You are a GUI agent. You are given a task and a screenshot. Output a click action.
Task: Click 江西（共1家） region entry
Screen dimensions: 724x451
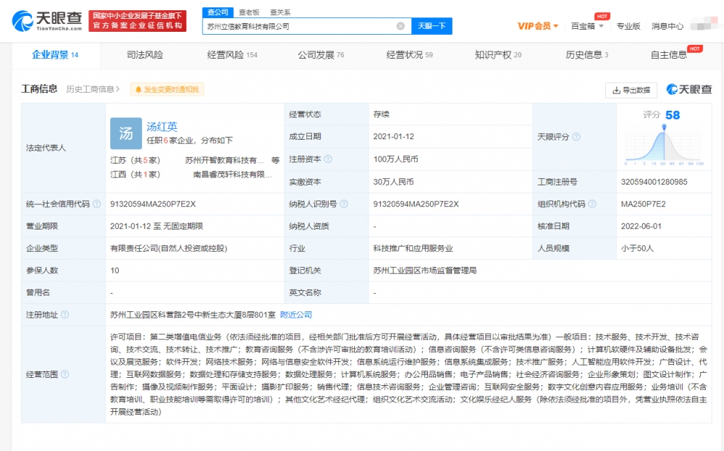tap(135, 174)
